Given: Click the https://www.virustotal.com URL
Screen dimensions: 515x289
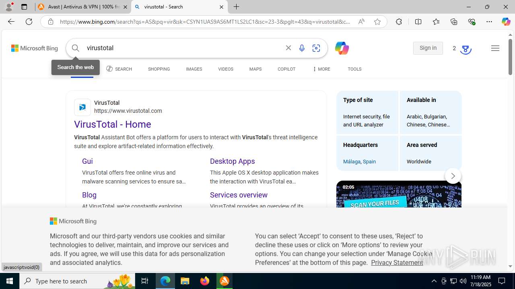Looking at the screenshot, I should (x=128, y=111).
